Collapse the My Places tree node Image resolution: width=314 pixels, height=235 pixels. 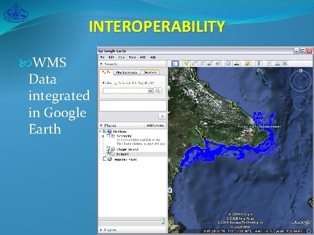pyautogui.click(x=100, y=131)
